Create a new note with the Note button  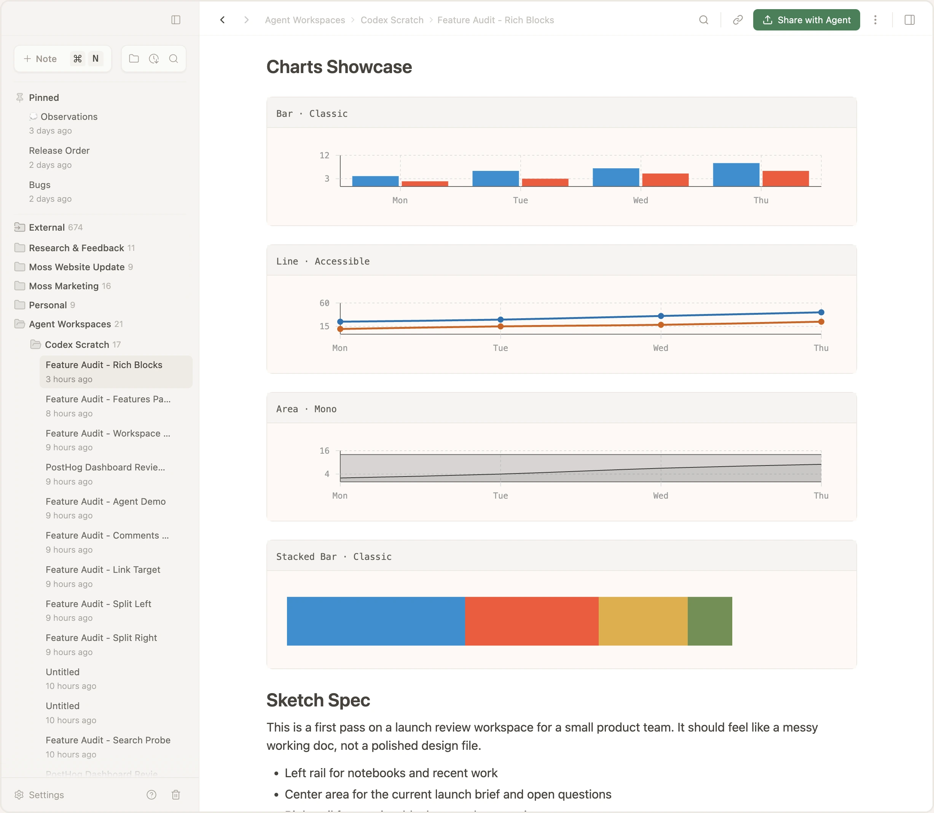pos(41,59)
